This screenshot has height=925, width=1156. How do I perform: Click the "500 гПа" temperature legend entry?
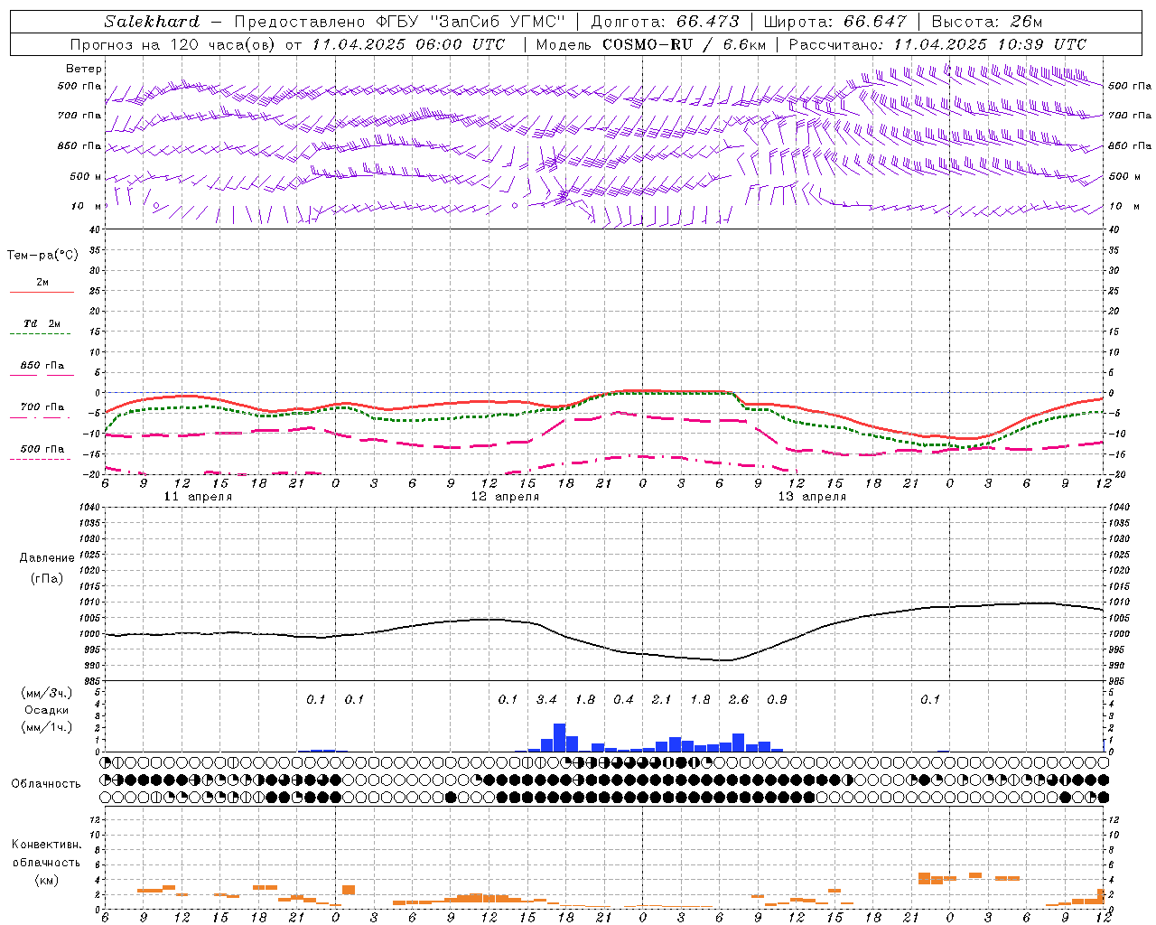click(x=42, y=449)
